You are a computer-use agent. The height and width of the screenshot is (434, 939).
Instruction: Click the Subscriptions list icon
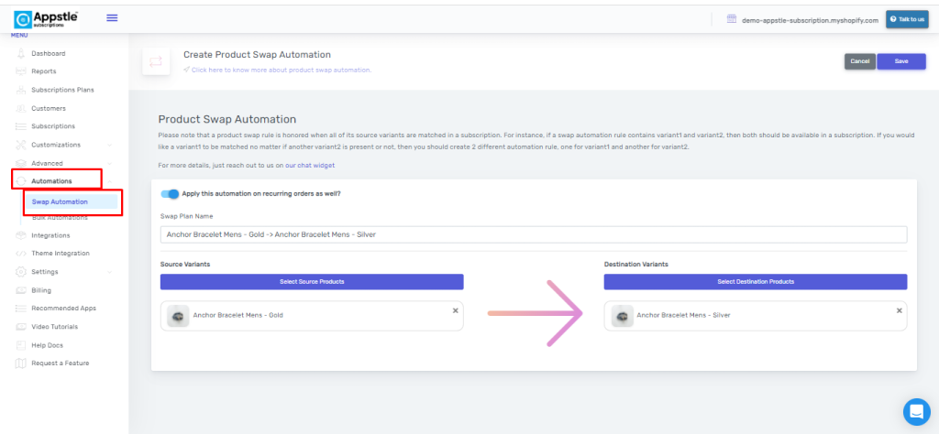click(x=21, y=126)
